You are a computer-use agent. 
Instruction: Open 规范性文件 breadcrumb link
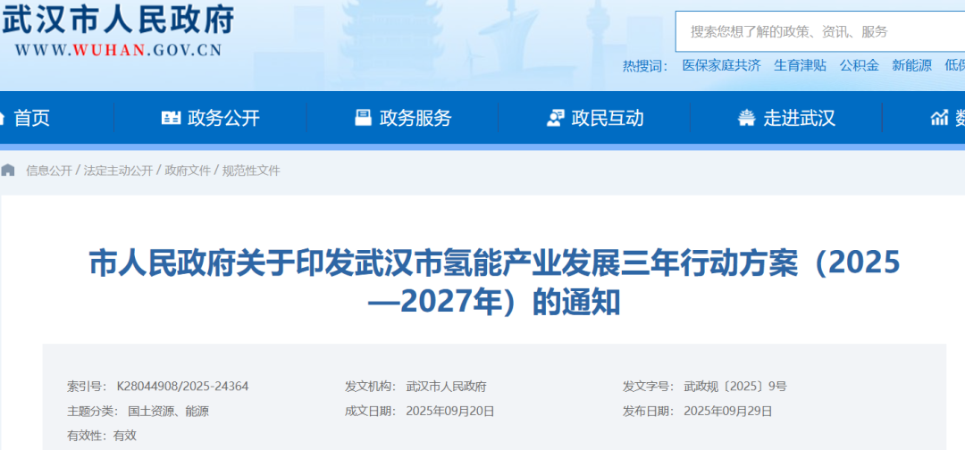[251, 171]
